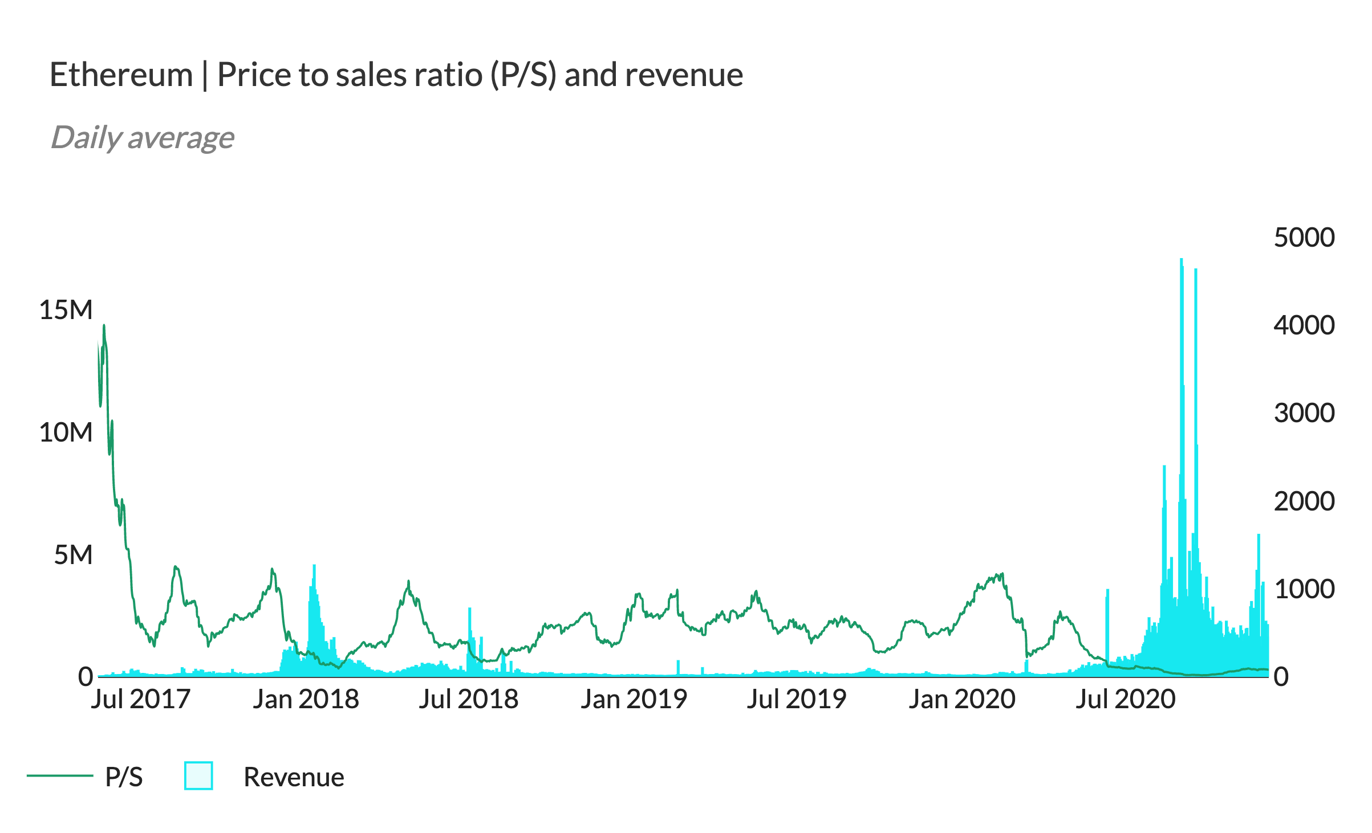The image size is (1372, 833).
Task: Click the Jul 2019 axis label
Action: pos(797,699)
